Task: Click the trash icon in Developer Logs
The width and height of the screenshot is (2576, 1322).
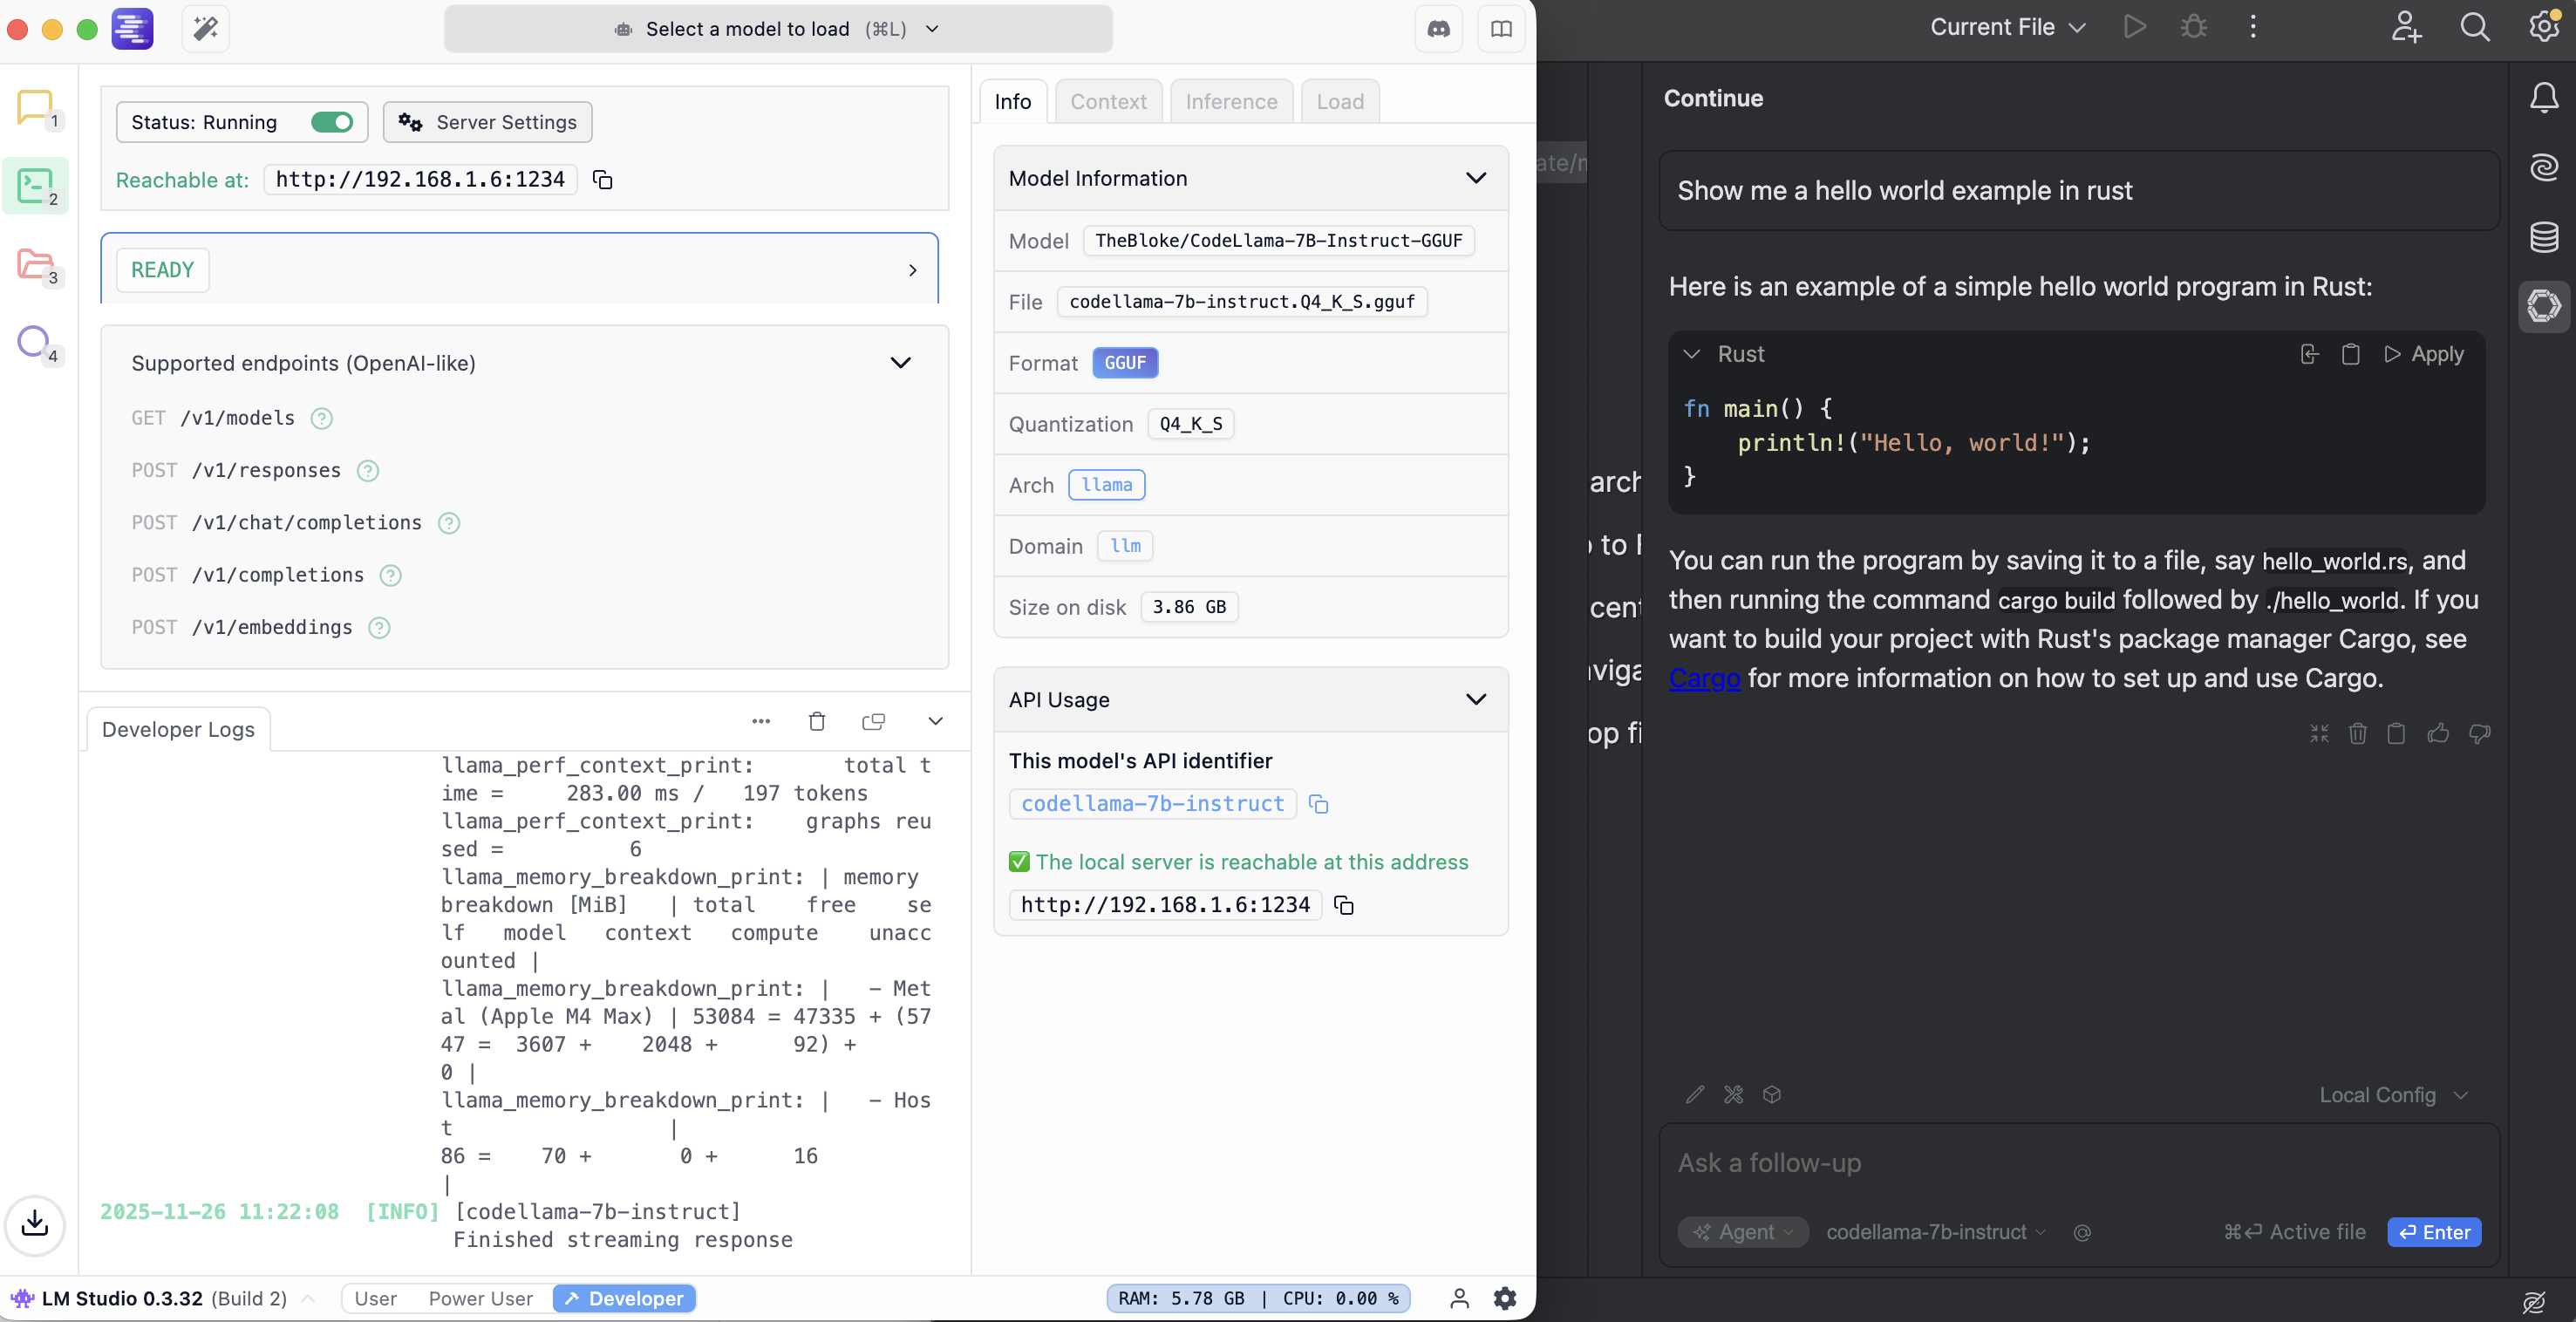Action: (x=816, y=721)
